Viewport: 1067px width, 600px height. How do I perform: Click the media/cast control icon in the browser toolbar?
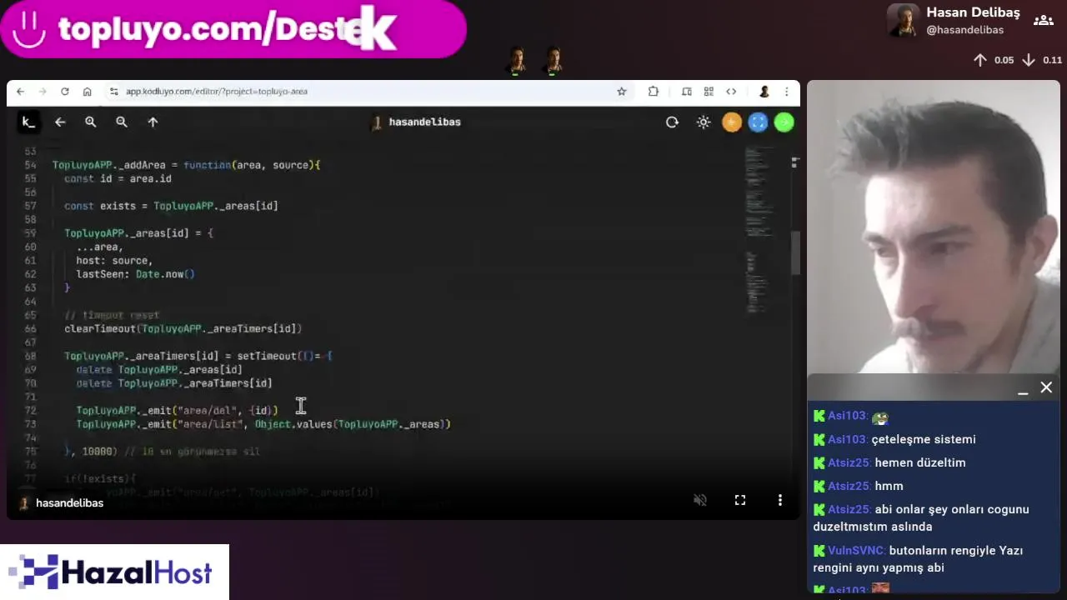[x=687, y=92]
